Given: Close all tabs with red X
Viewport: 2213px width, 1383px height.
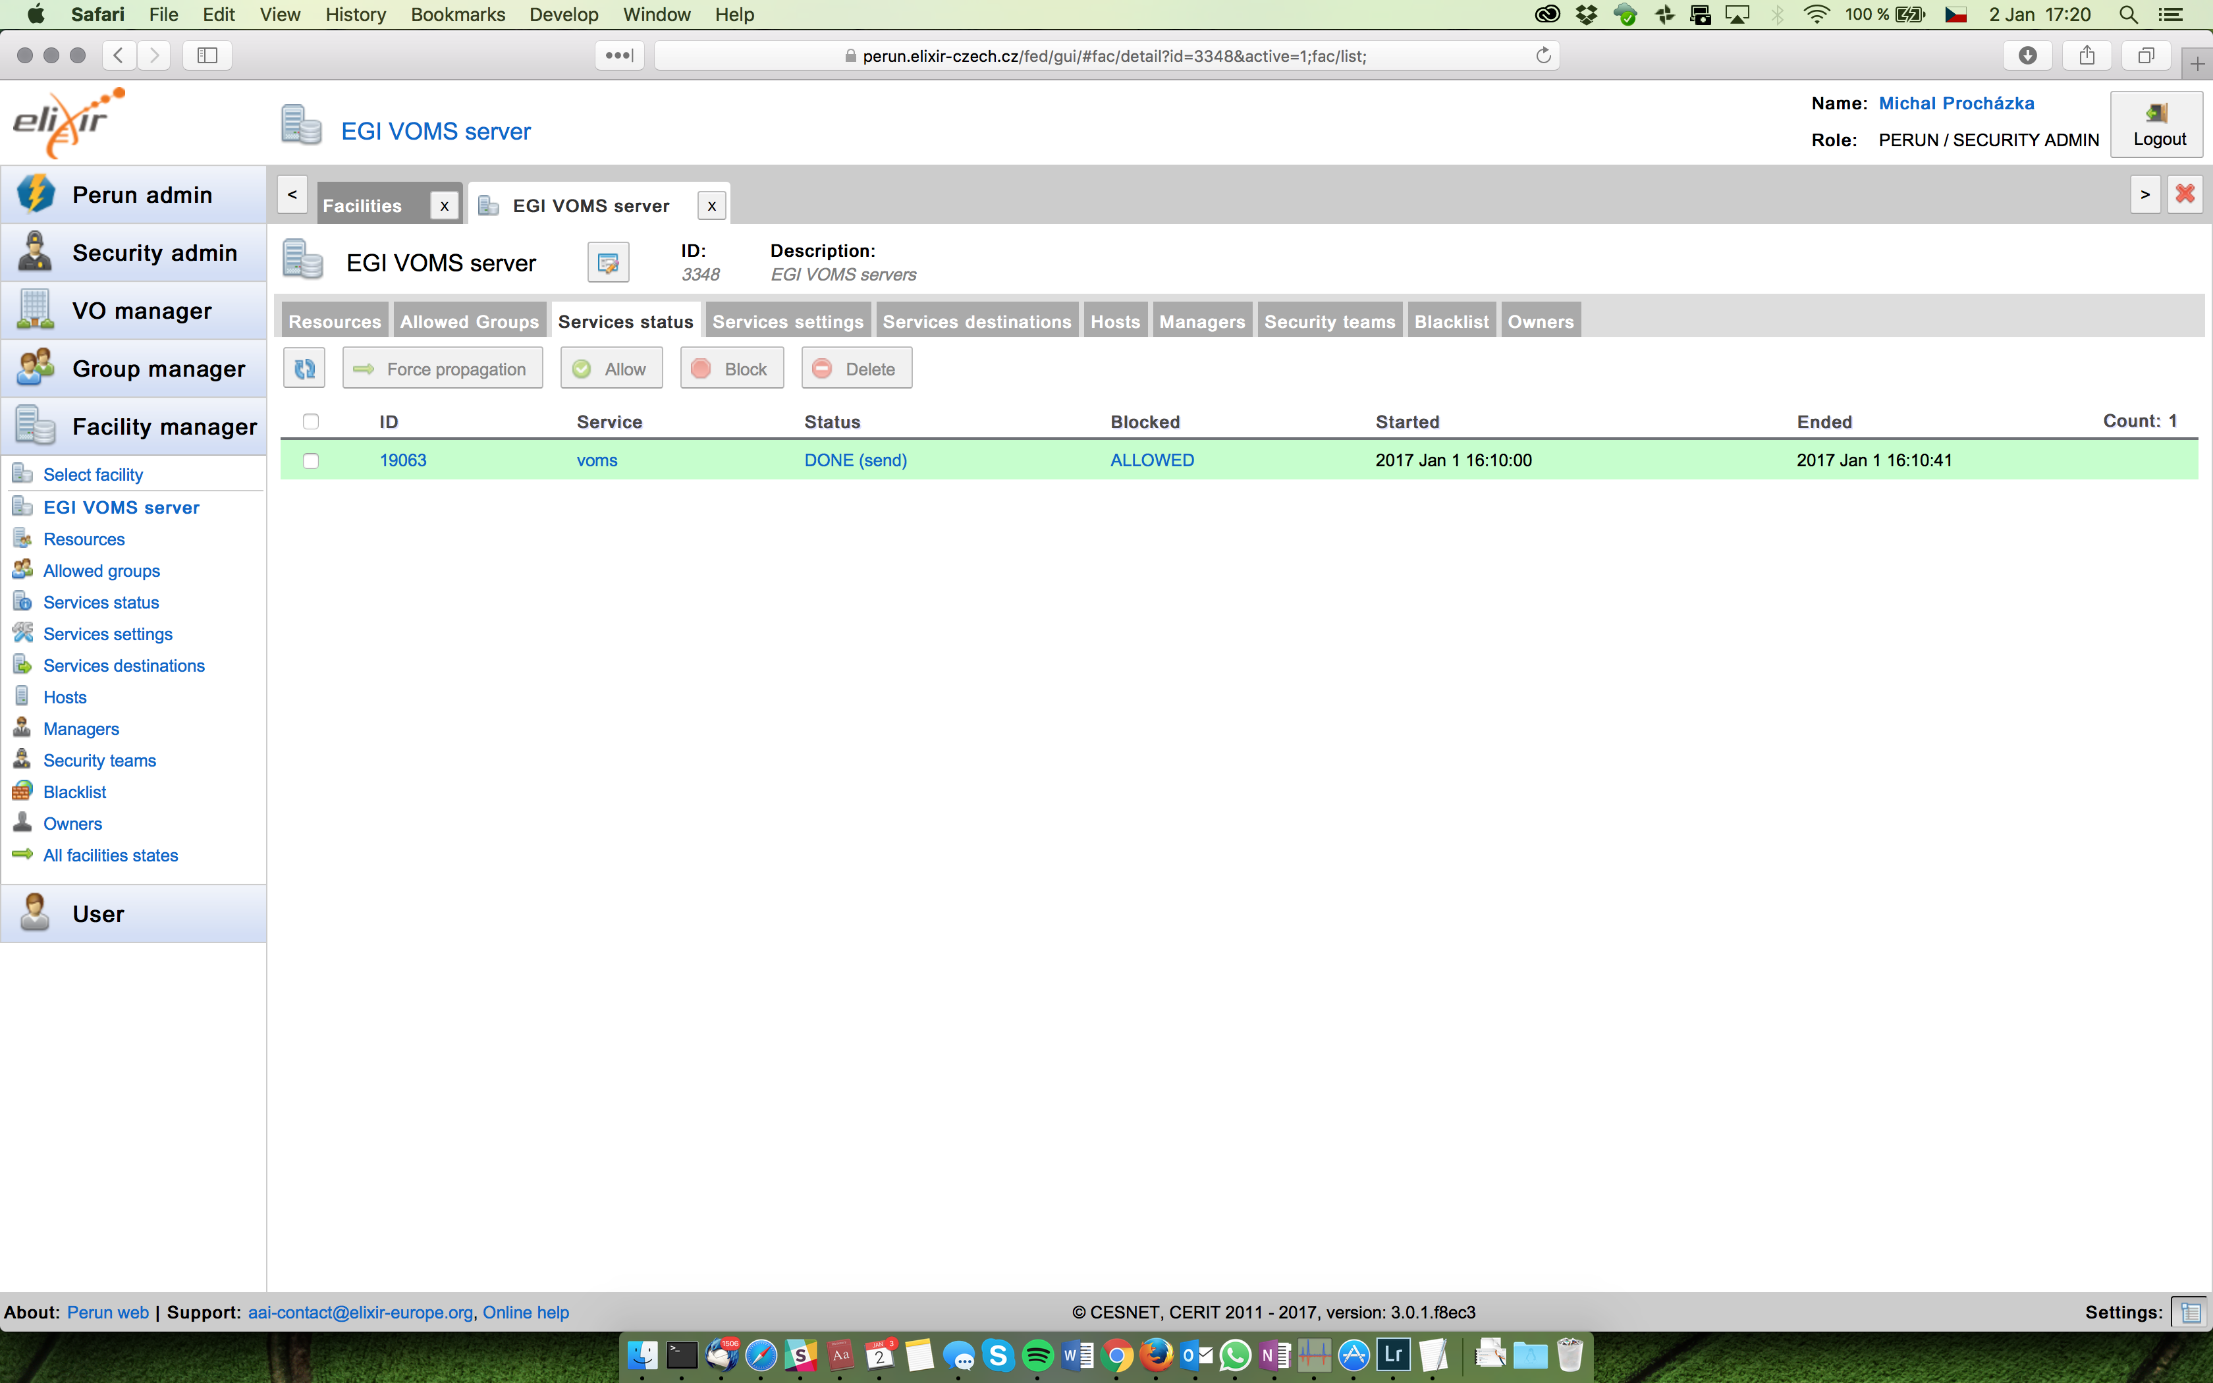Looking at the screenshot, I should [2185, 194].
